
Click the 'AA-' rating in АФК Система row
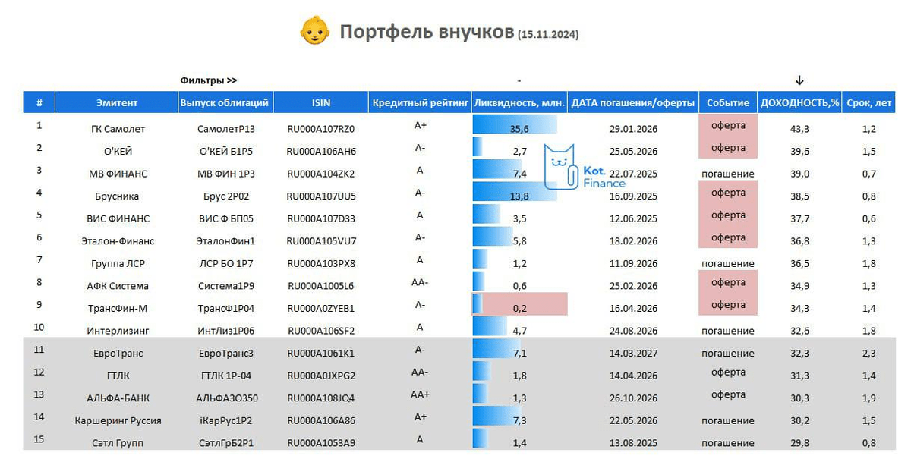421,282
